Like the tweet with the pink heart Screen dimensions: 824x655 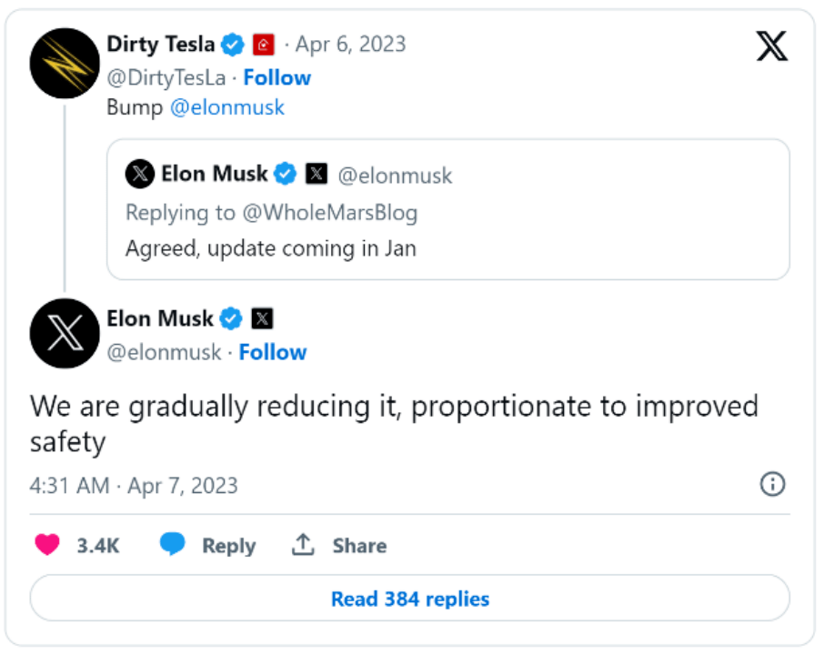47,545
